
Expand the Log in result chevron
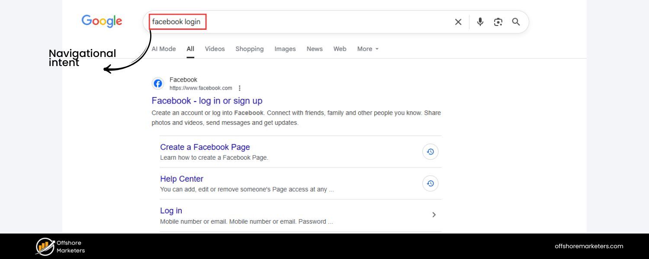point(434,215)
